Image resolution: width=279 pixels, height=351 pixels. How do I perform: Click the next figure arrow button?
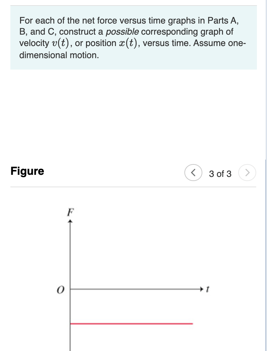pos(247,173)
